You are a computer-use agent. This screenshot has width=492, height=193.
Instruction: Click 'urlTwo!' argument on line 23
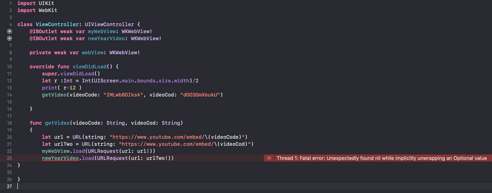(157, 158)
